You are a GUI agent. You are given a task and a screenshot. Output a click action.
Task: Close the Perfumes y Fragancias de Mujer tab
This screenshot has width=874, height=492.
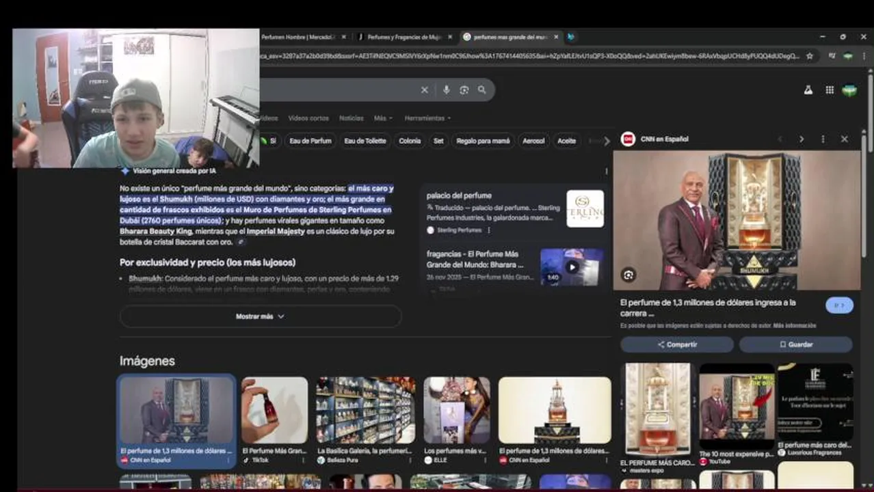tap(450, 37)
